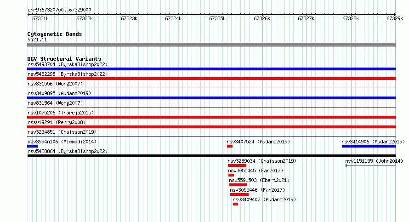Open nsv3407524 (Audano2019) variant
The height and width of the screenshot is (222, 409).
coord(258,142)
